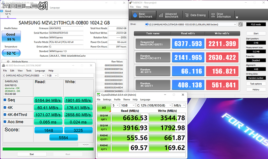Click AS SSD green progress bar
This screenshot has width=268, height=159.
(48, 149)
